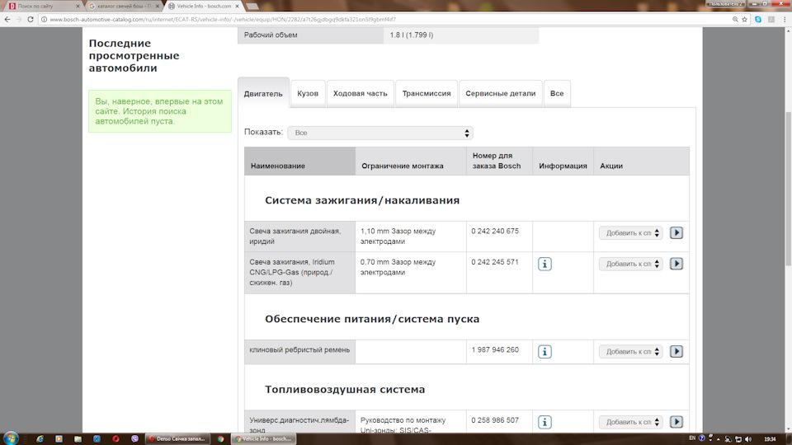792x445 pixels.
Task: Open Chrome three-dot menu
Action: pos(785,19)
